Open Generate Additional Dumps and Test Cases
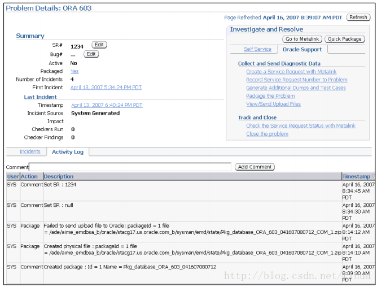The image size is (377, 287). pyautogui.click(x=296, y=88)
